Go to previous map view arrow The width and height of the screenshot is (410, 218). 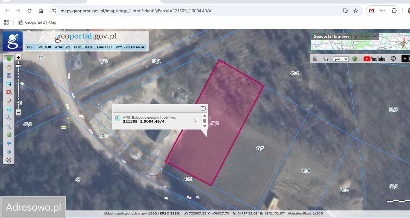(x=9, y=144)
